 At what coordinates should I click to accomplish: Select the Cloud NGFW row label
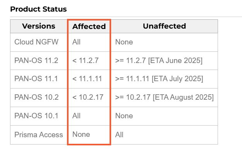(36, 42)
